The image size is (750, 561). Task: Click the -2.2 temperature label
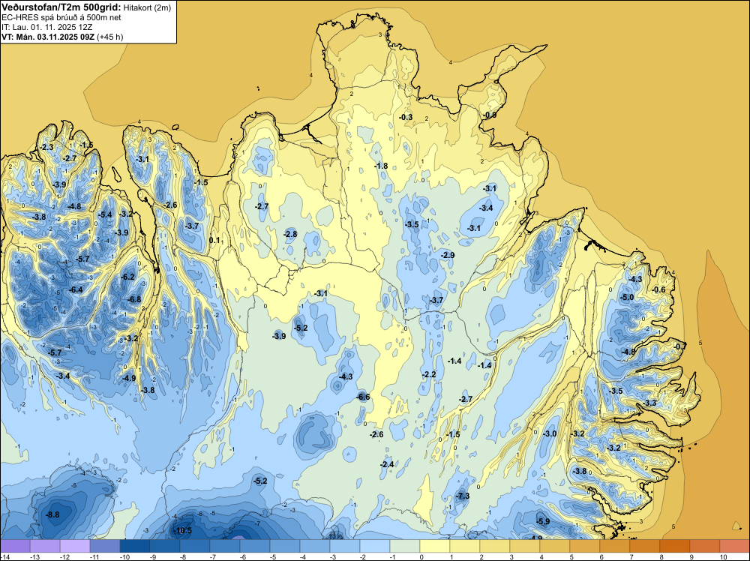(x=429, y=374)
